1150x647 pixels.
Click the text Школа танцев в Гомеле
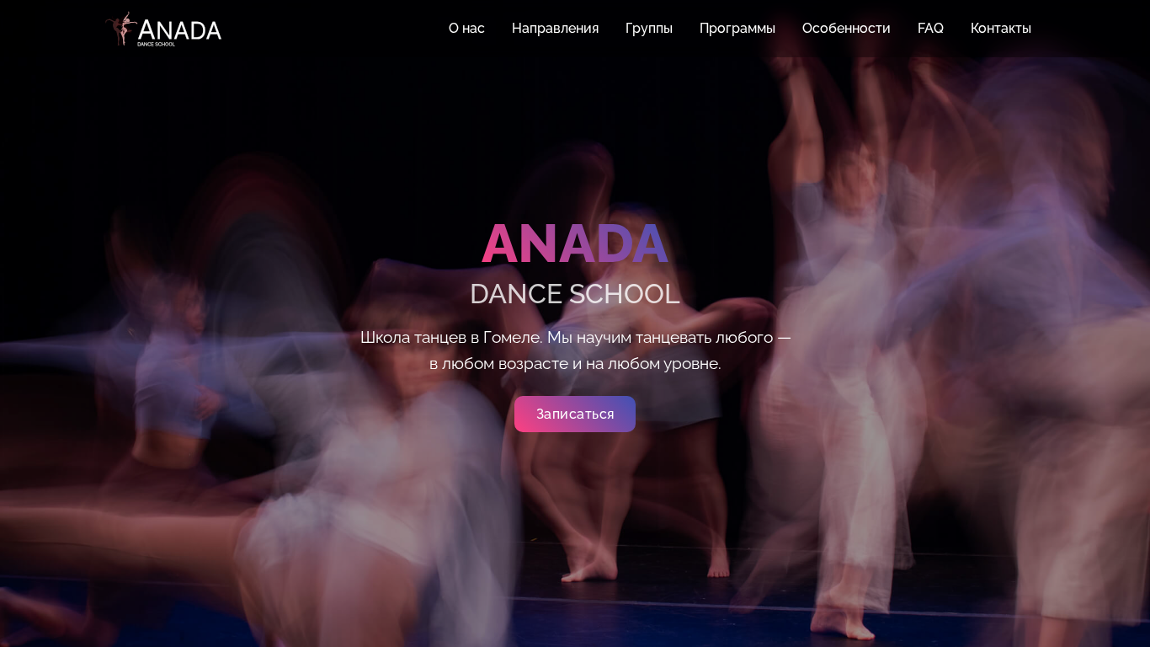click(x=451, y=337)
